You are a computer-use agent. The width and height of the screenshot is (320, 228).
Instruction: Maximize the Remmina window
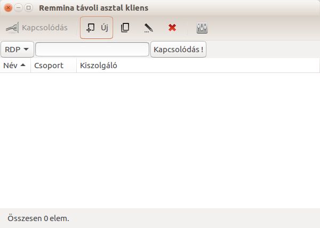click(x=29, y=8)
